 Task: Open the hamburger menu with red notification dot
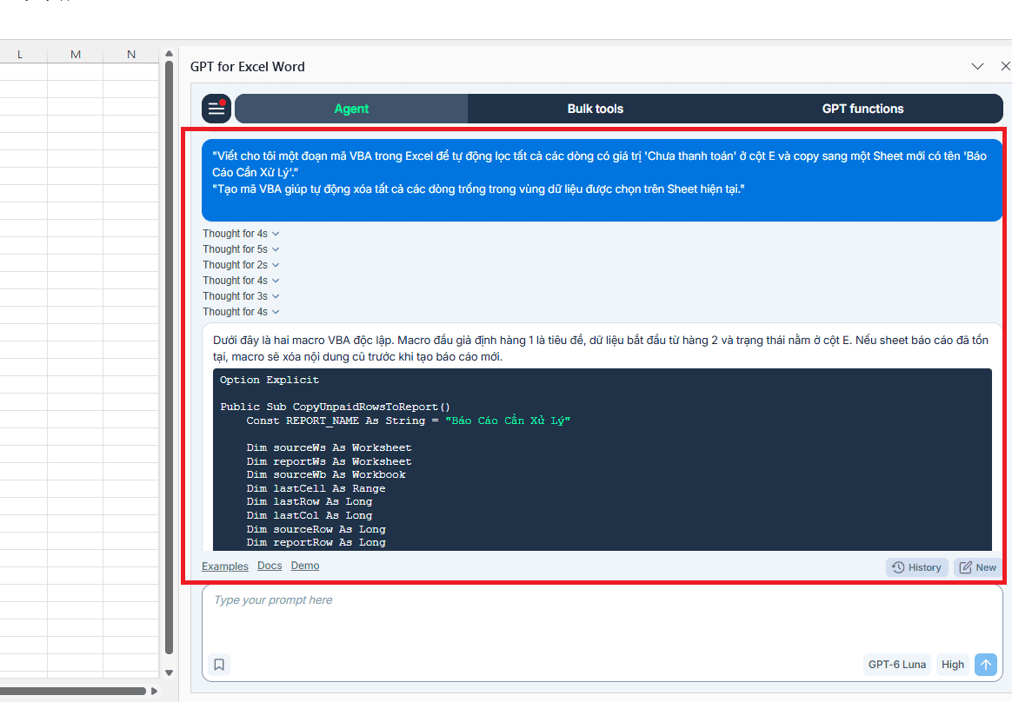pos(216,109)
